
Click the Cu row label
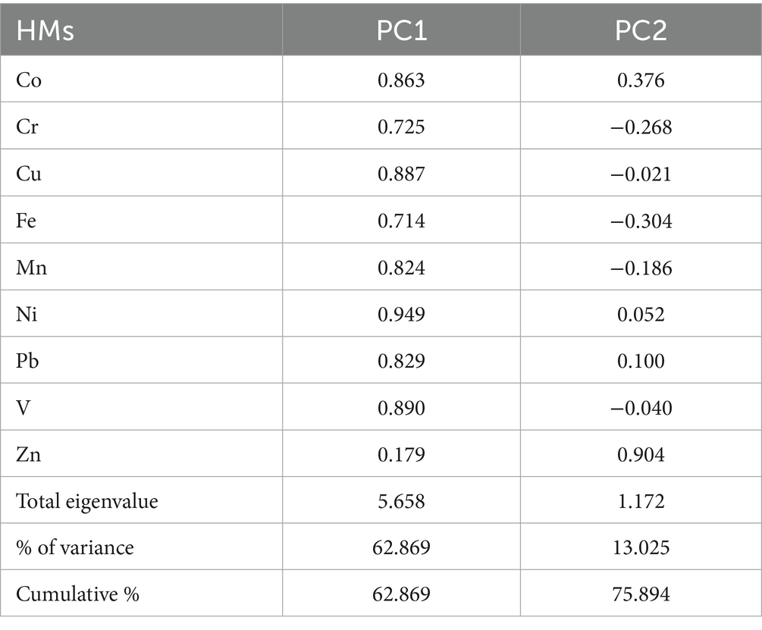pos(29,174)
